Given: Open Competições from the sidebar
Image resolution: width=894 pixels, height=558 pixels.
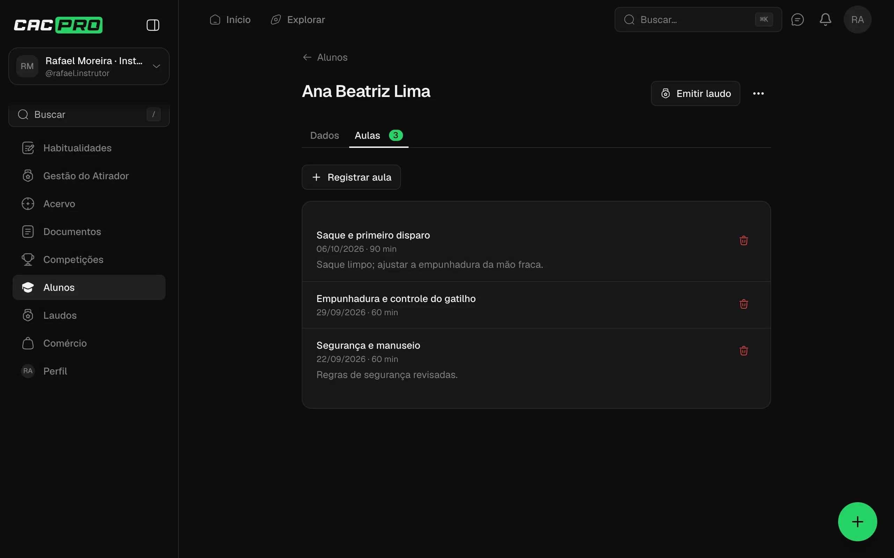Looking at the screenshot, I should [89, 259].
